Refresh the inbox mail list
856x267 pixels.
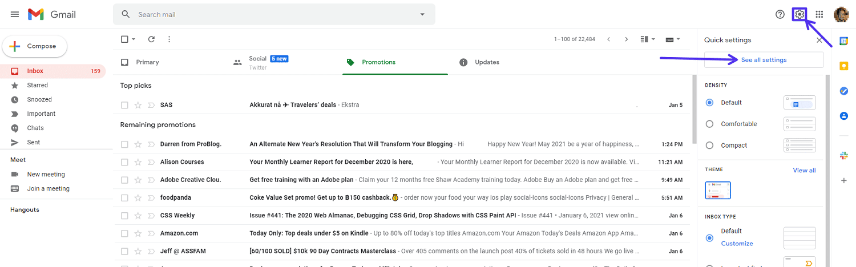[x=151, y=39]
